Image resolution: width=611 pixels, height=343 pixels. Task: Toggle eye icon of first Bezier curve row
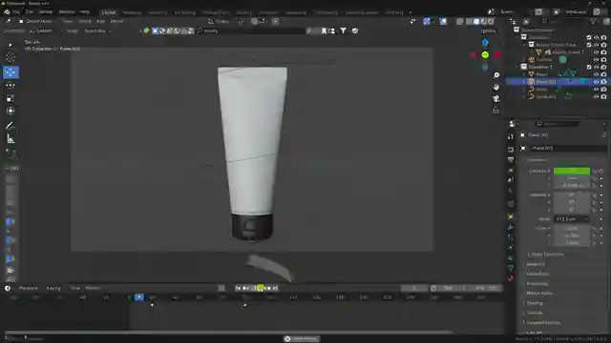pos(596,89)
